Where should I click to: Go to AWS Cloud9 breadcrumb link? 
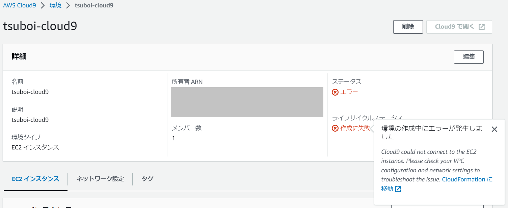click(20, 5)
